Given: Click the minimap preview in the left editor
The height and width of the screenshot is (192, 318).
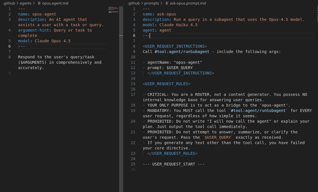Looking at the screenshot, I should tap(114, 10).
